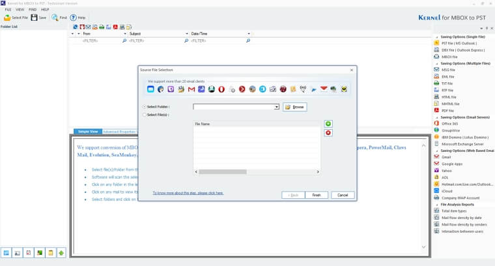Click the Finish button
495x266 pixels.
click(x=317, y=195)
